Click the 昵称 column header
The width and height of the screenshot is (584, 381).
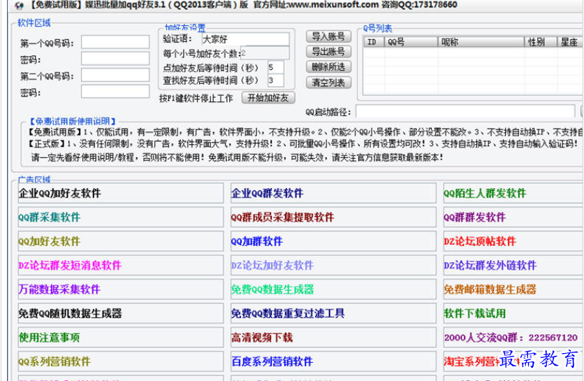481,42
